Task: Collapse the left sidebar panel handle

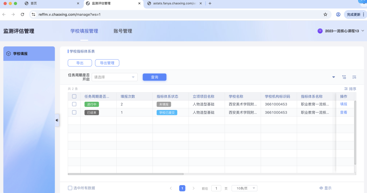Action: coord(57,120)
